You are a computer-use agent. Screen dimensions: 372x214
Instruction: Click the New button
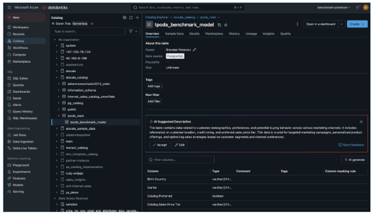[x=25, y=17]
